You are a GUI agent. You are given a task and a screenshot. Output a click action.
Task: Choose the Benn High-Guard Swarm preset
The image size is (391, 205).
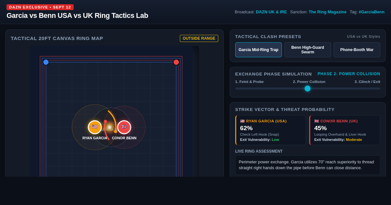[x=308, y=50]
